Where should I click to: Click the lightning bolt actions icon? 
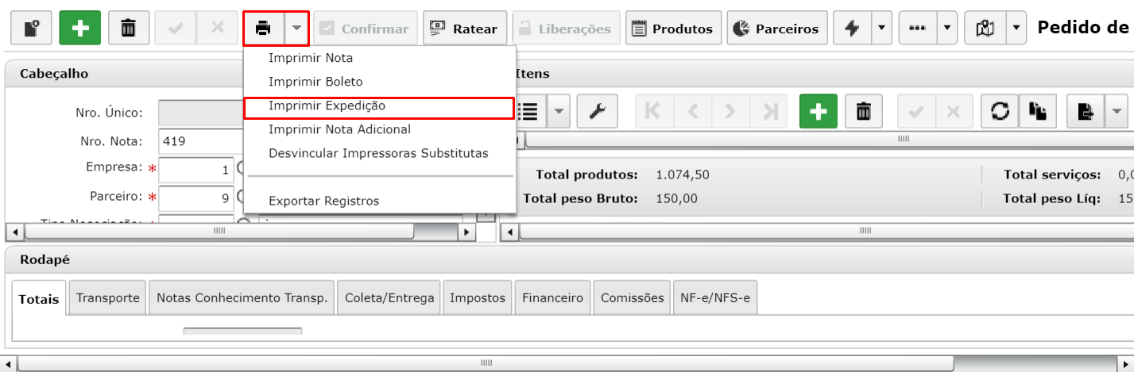(x=853, y=29)
